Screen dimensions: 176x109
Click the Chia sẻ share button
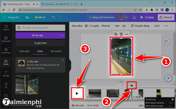[166, 17]
